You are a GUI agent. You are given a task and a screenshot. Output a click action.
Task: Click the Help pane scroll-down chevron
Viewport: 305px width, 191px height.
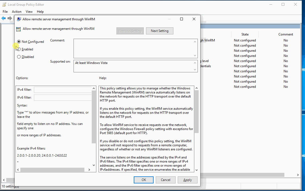click(196, 170)
